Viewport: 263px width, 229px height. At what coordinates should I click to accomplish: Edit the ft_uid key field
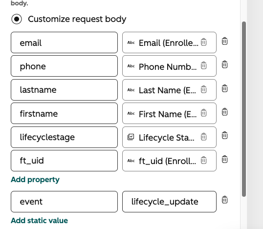coord(64,161)
